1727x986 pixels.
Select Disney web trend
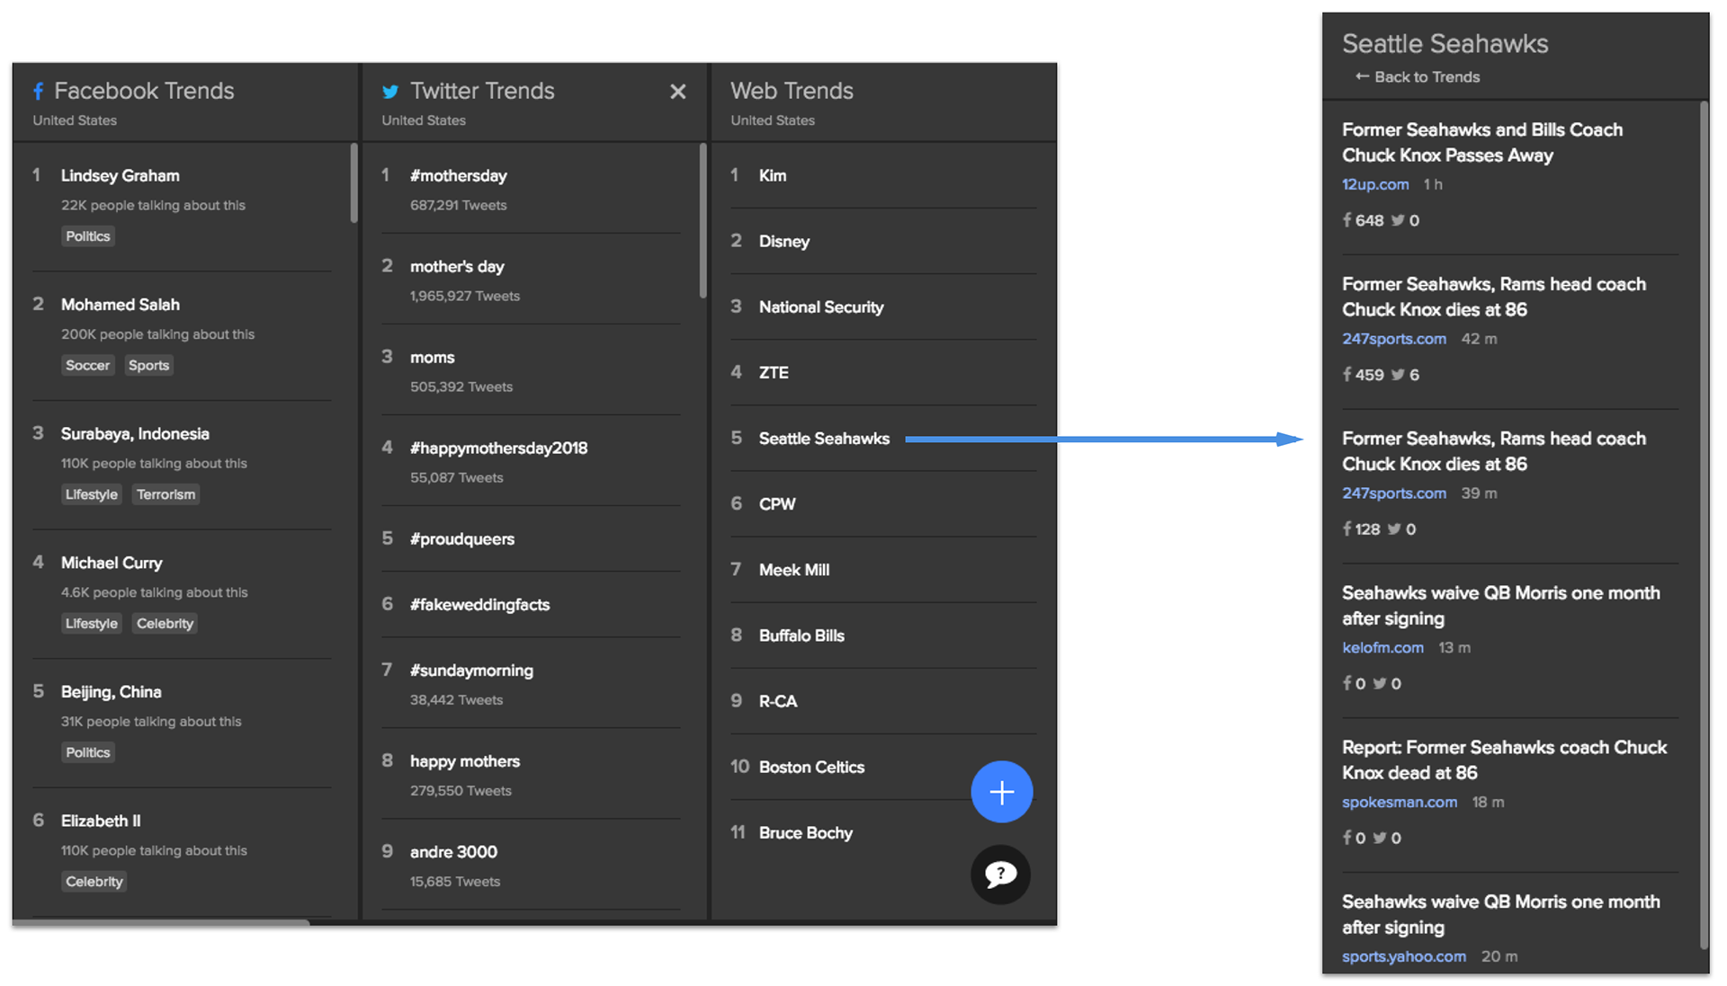[784, 241]
